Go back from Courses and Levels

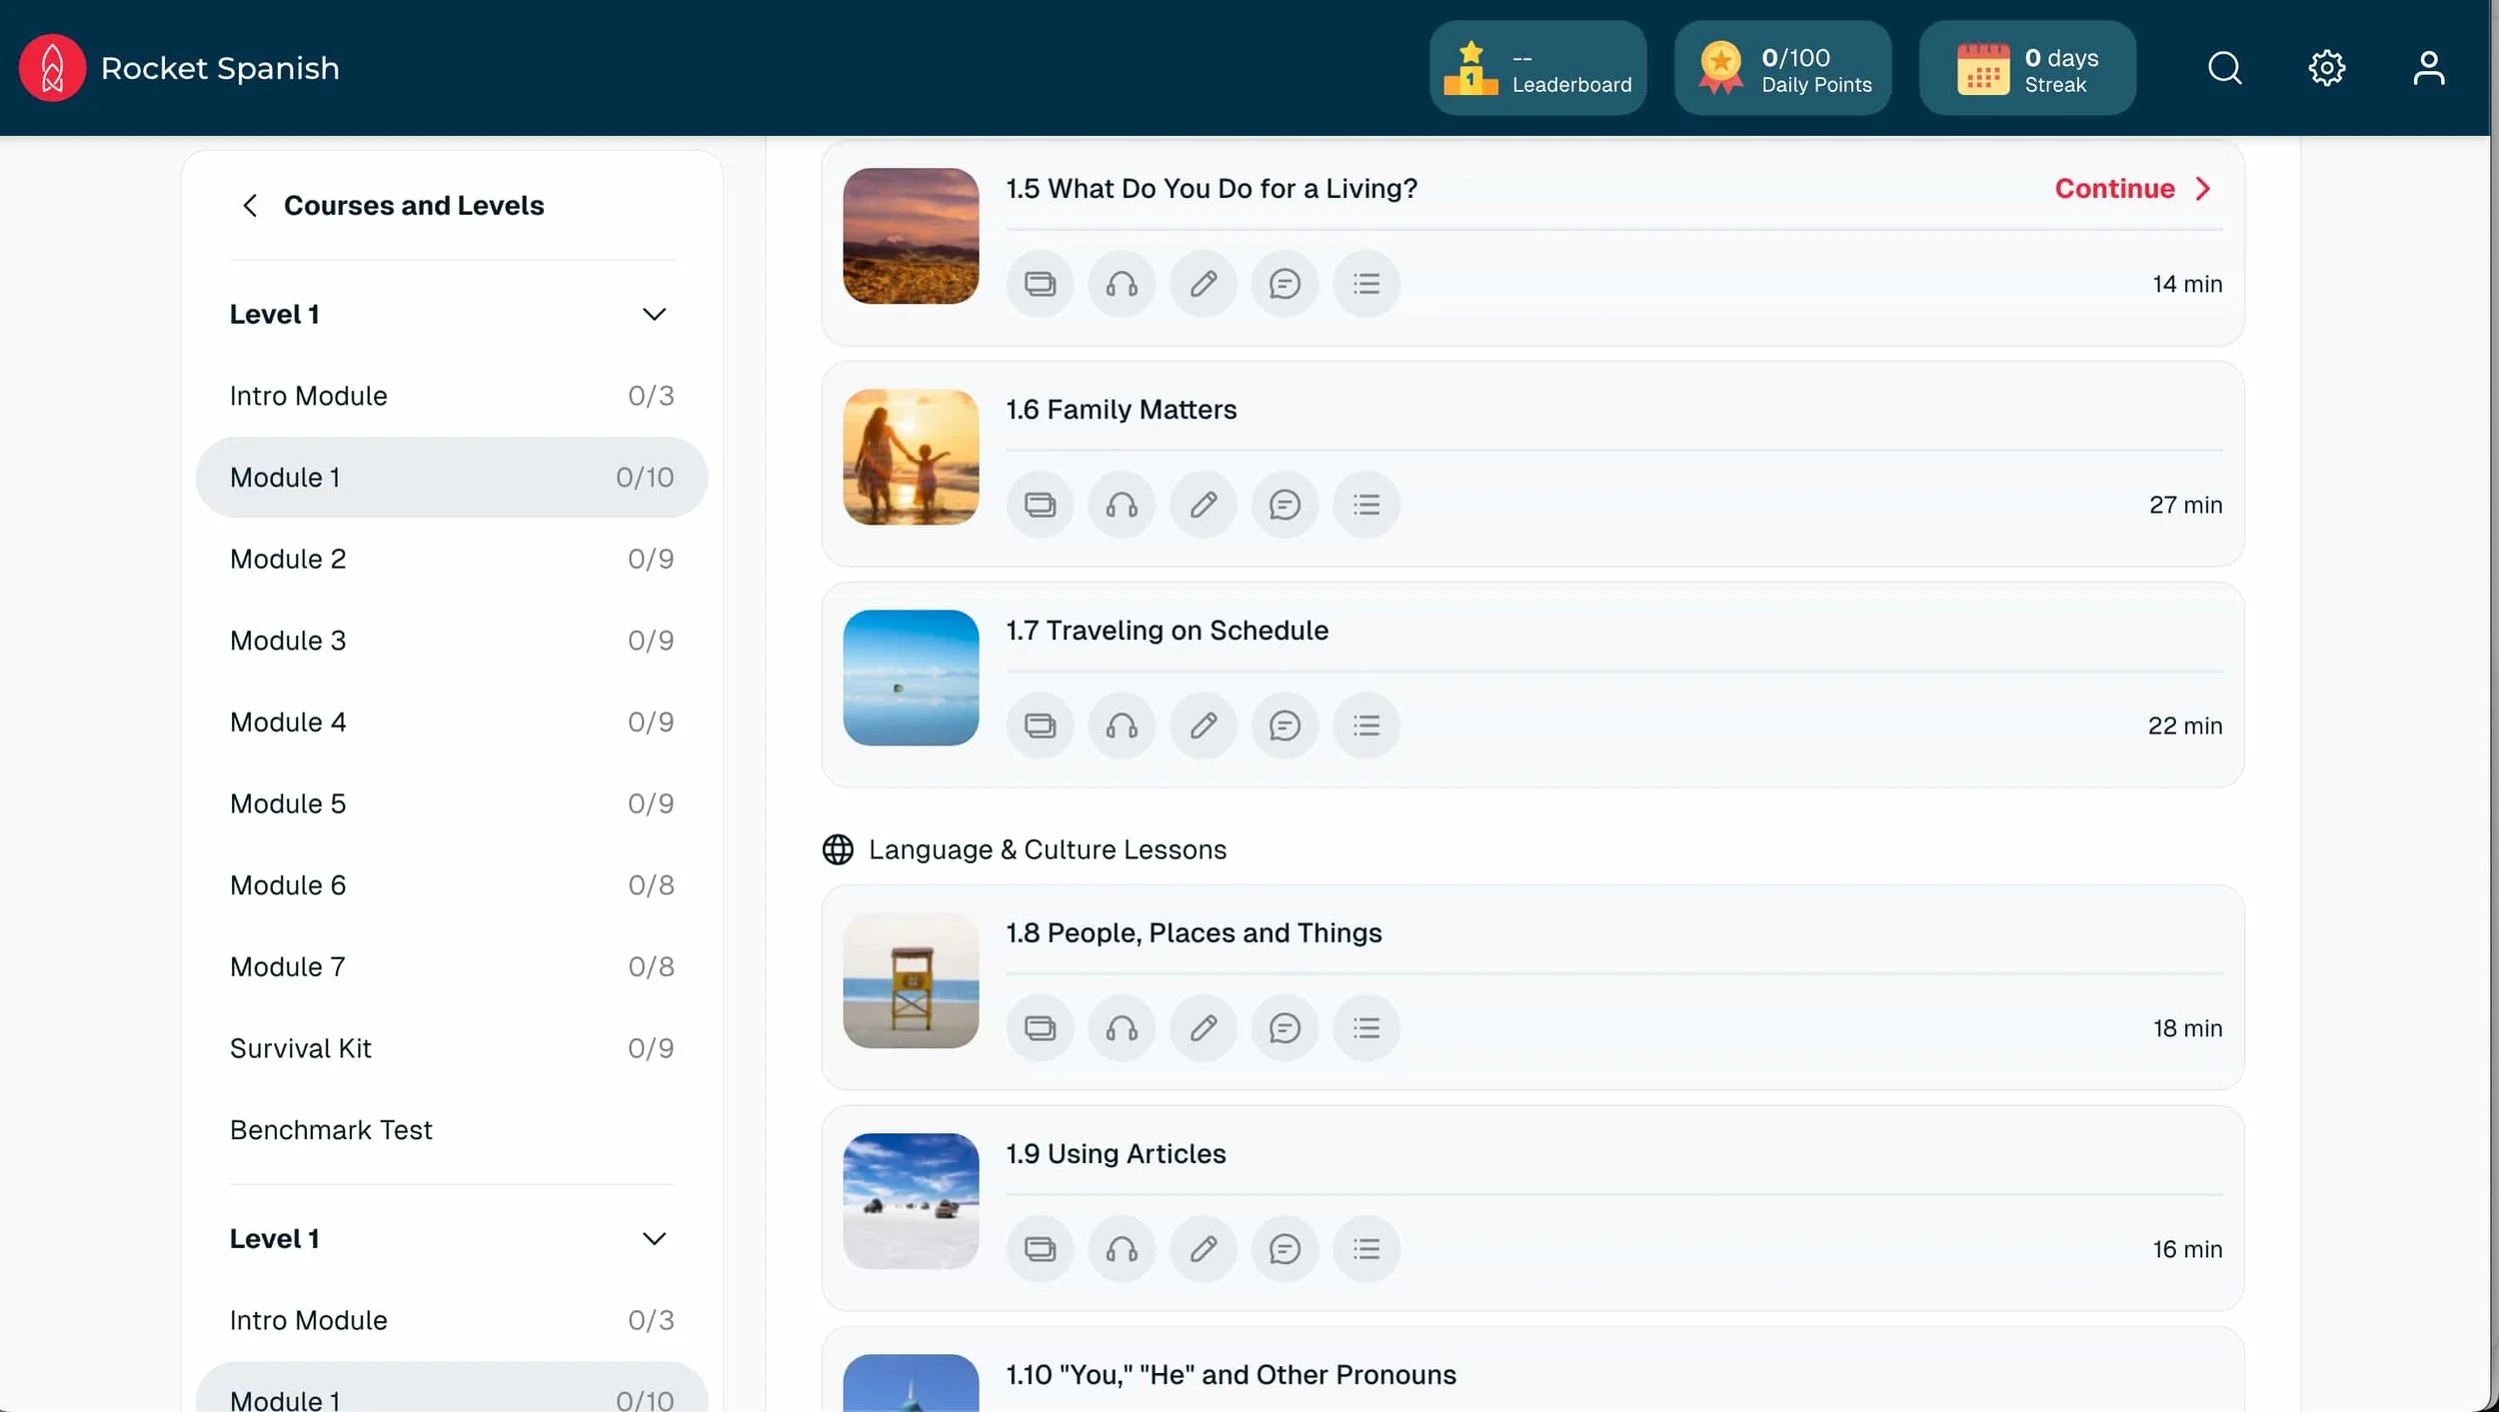250,206
